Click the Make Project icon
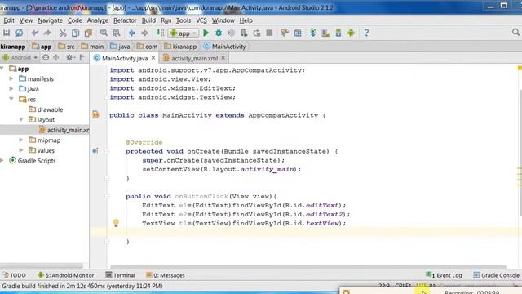 pos(160,33)
